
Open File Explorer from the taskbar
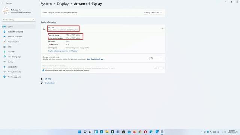point(107,132)
